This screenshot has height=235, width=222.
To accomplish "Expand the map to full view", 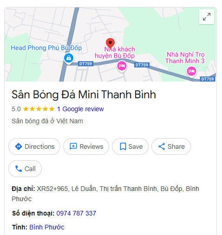I will (x=207, y=17).
